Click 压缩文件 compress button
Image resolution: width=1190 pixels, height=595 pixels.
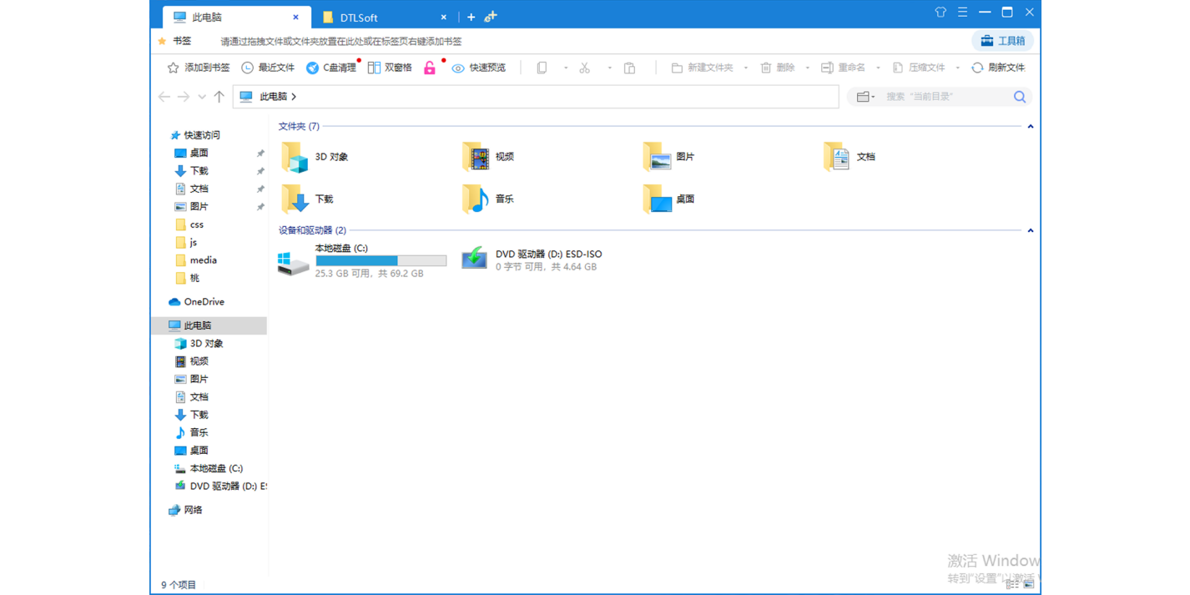click(919, 68)
